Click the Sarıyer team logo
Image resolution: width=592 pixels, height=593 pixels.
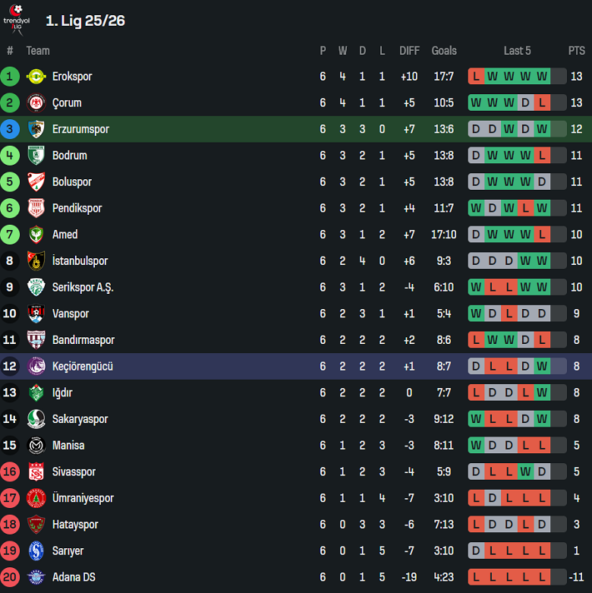[36, 550]
